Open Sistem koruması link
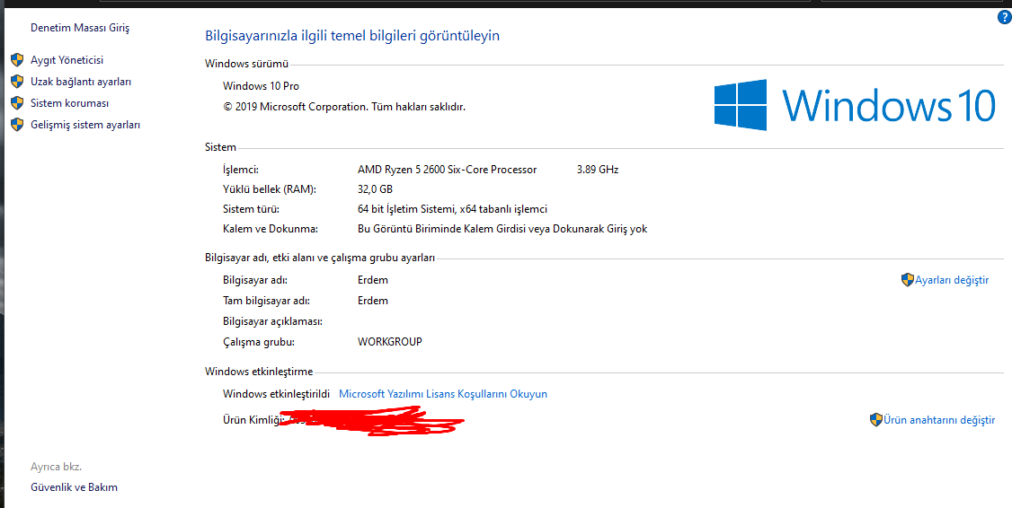Viewport: 1012px width, 508px height. click(70, 103)
